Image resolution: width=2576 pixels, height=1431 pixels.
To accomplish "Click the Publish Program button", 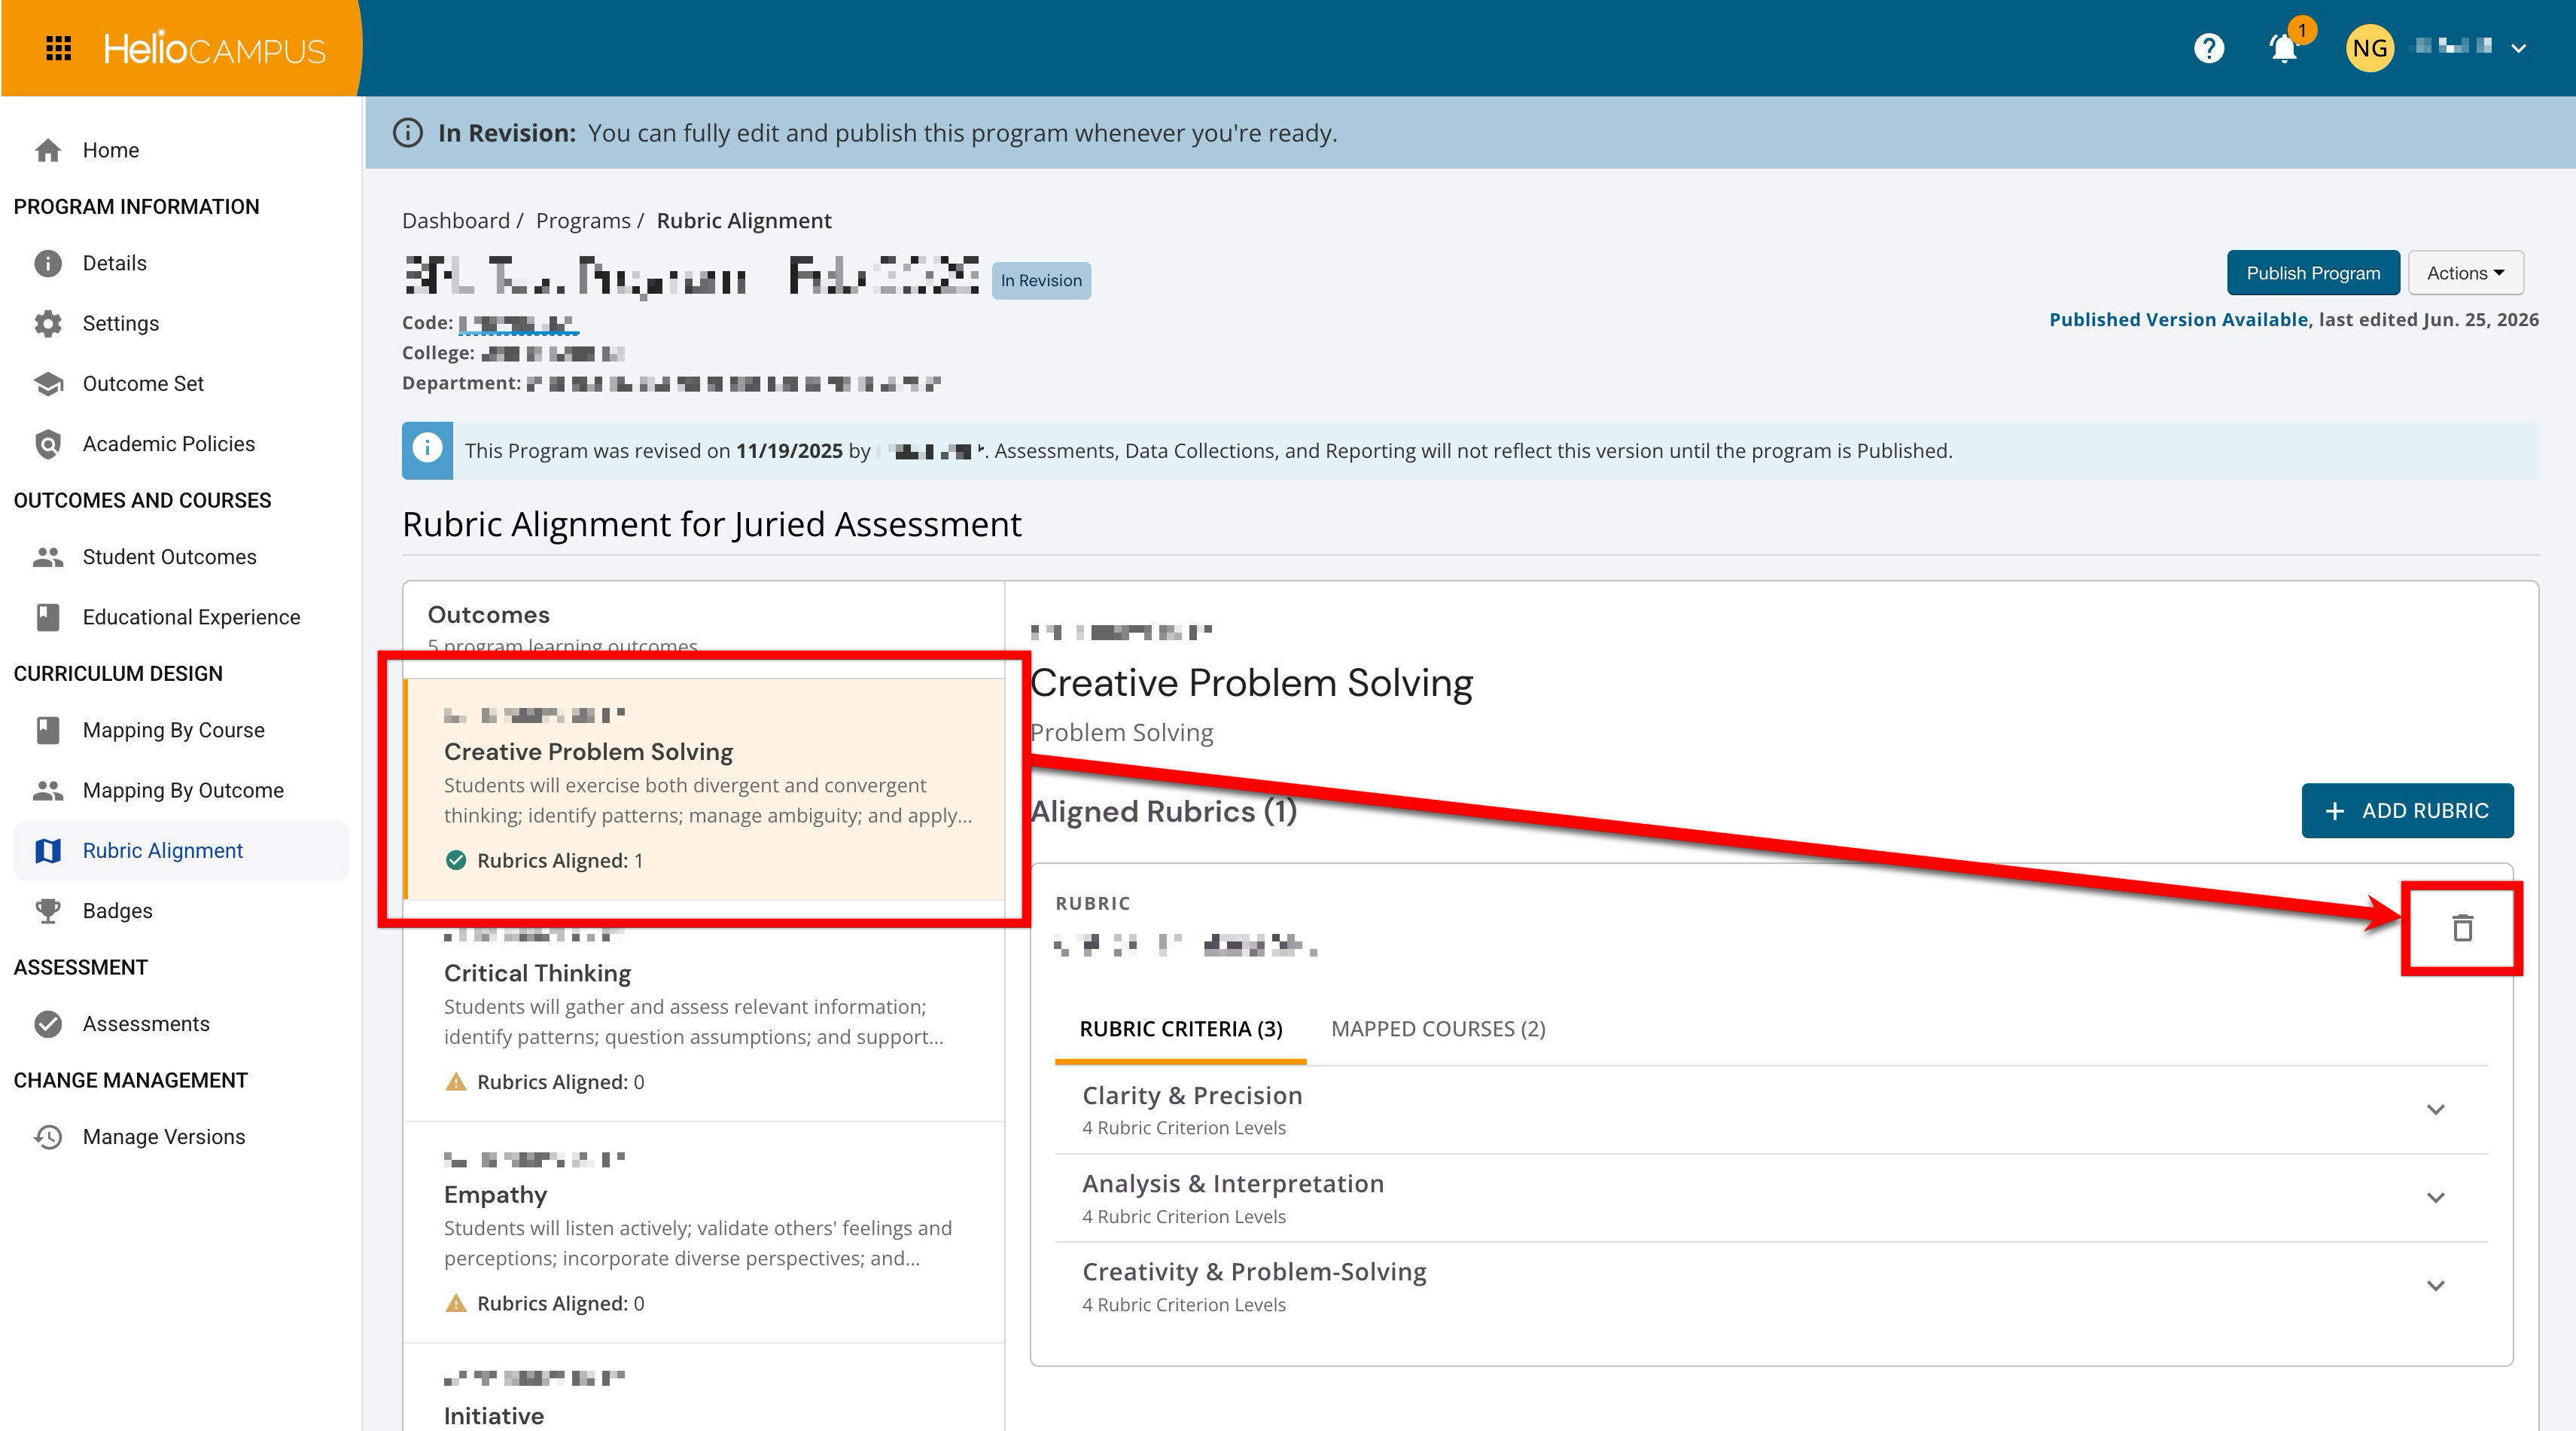I will pos(2312,273).
